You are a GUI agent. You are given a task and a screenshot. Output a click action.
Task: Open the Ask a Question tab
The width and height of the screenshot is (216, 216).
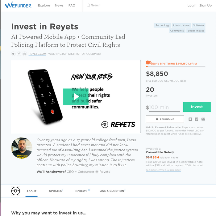113,191
